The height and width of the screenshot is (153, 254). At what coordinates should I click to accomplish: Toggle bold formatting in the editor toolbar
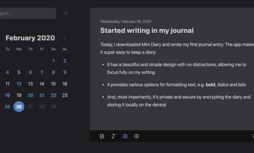(102, 136)
